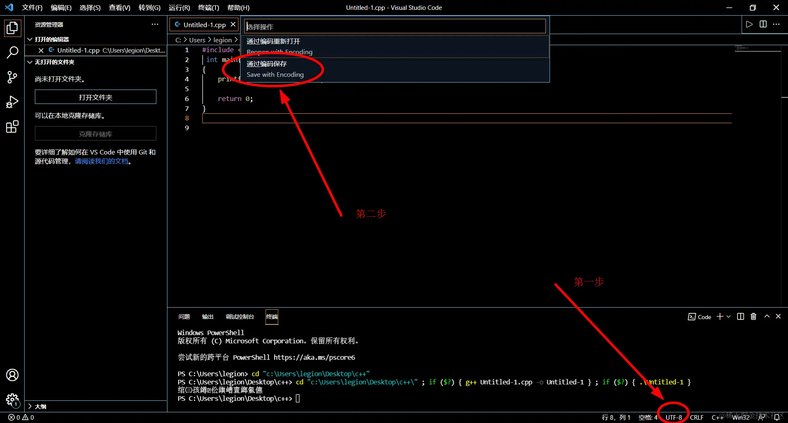The image size is (788, 423).
Task: Switch to the 调试控制台 panel tab
Action: point(240,317)
